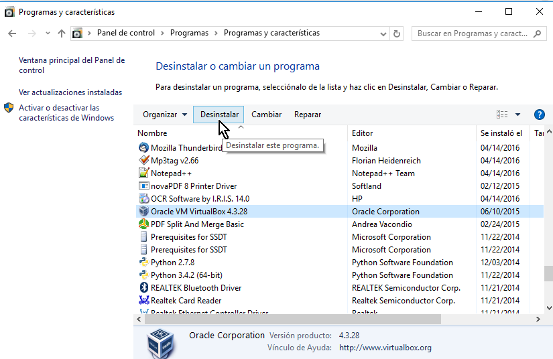553x359 pixels.
Task: Click Cambiar toolbar button
Action: (266, 115)
